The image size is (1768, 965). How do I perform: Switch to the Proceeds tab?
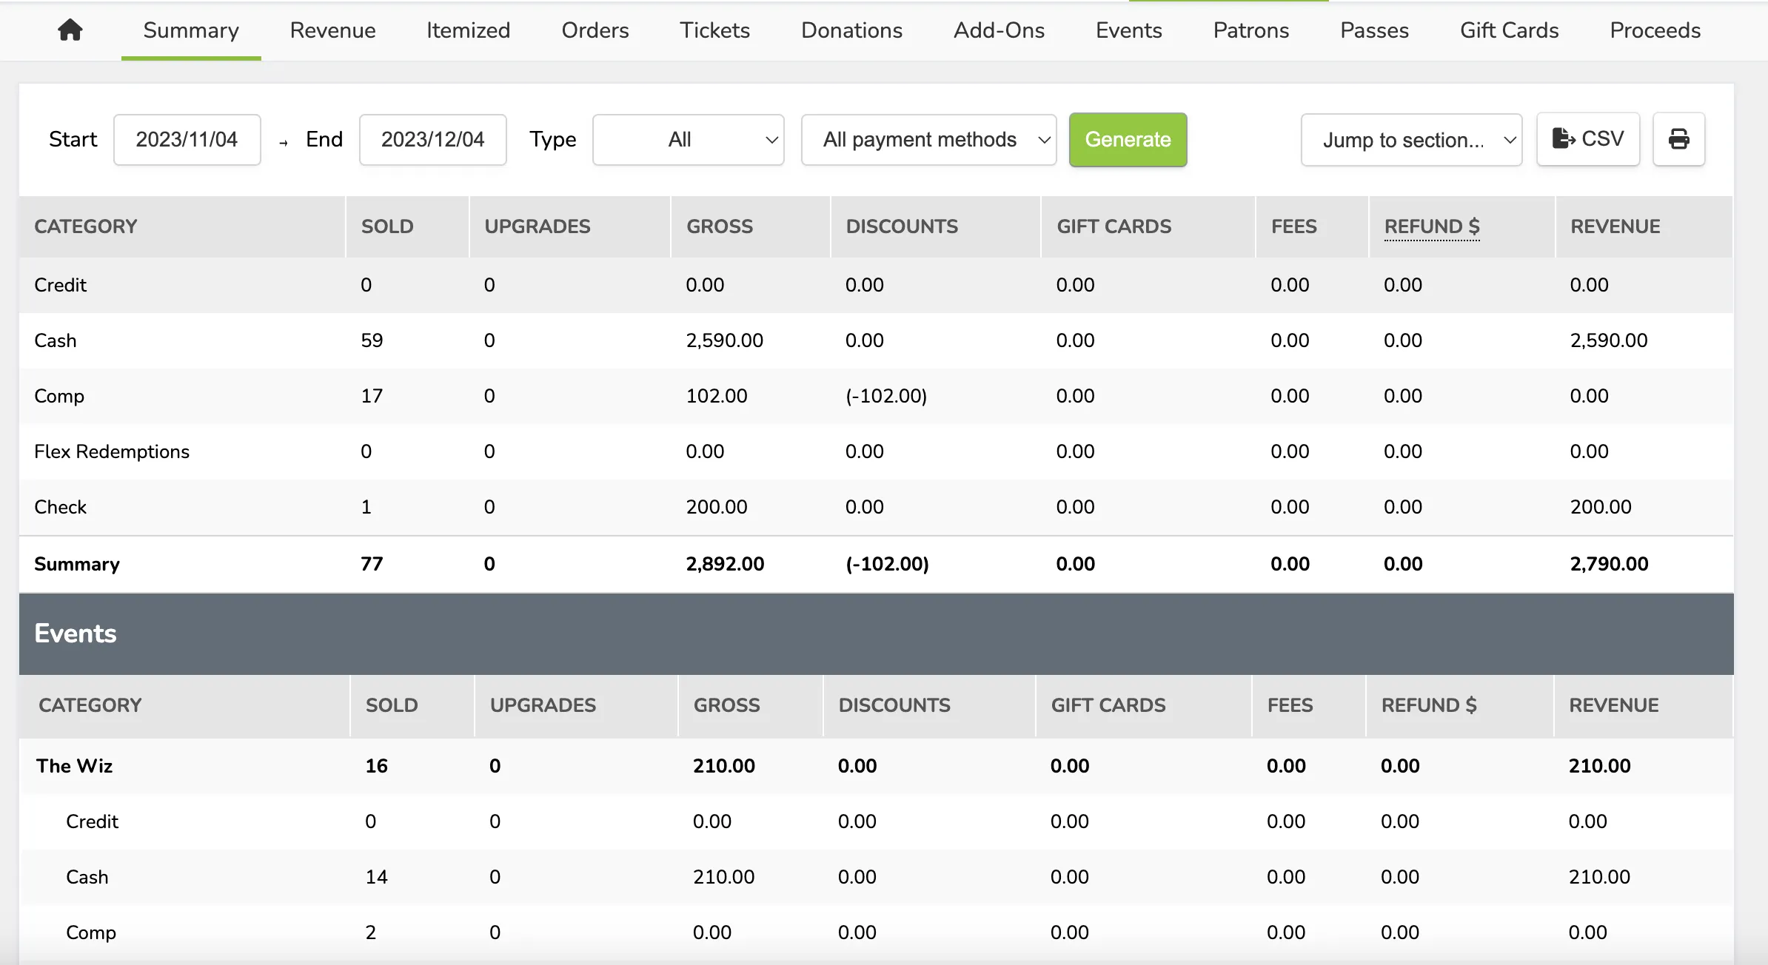coord(1655,30)
